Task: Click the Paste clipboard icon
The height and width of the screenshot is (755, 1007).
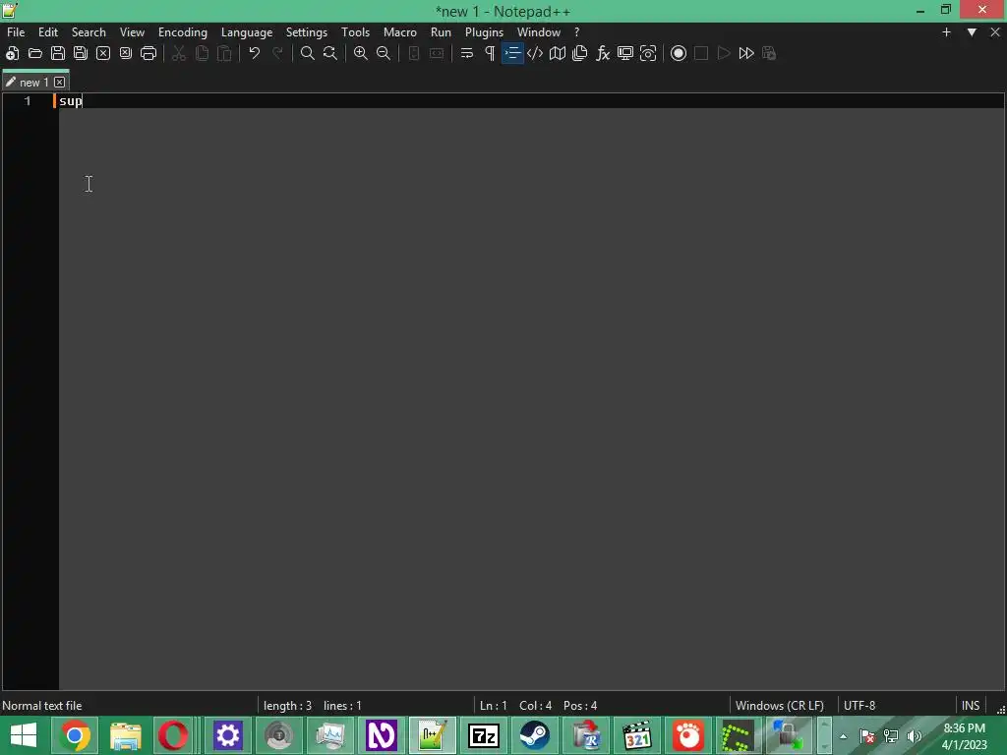Action: tap(224, 53)
